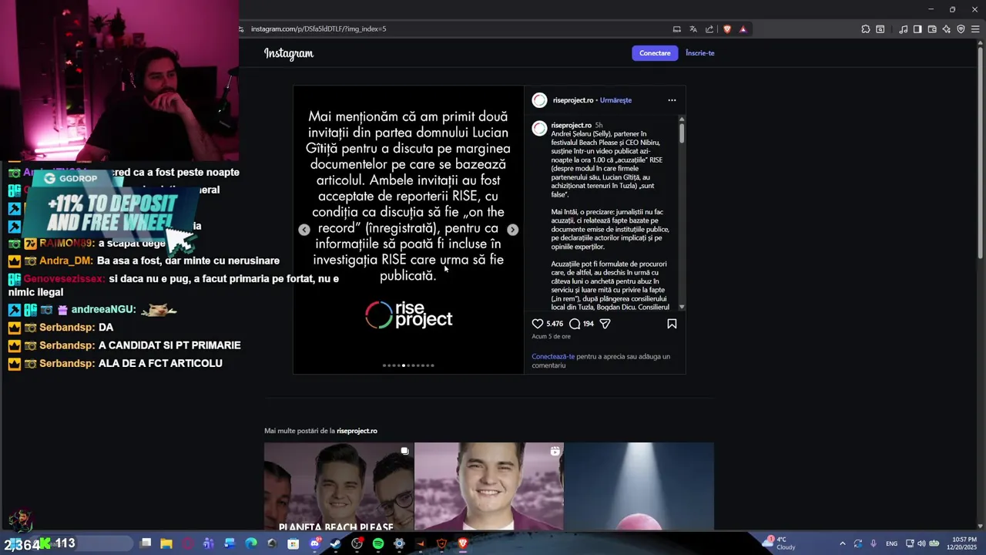Open Discord from the taskbar
The width and height of the screenshot is (986, 555).
click(x=314, y=543)
